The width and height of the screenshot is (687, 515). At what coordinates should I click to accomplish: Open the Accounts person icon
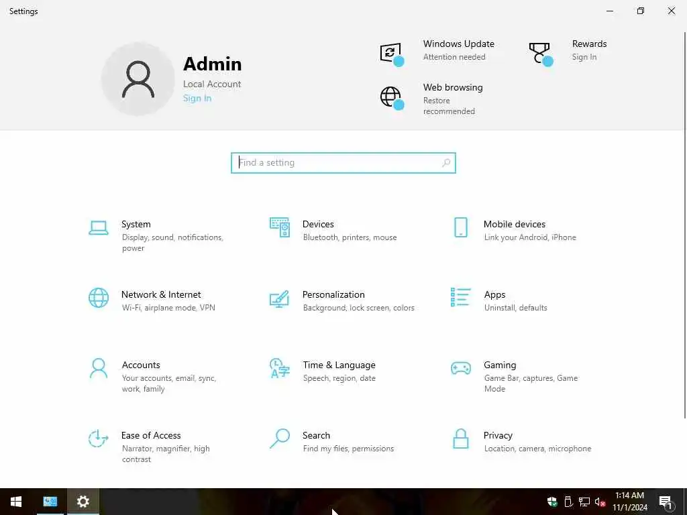[x=99, y=368]
